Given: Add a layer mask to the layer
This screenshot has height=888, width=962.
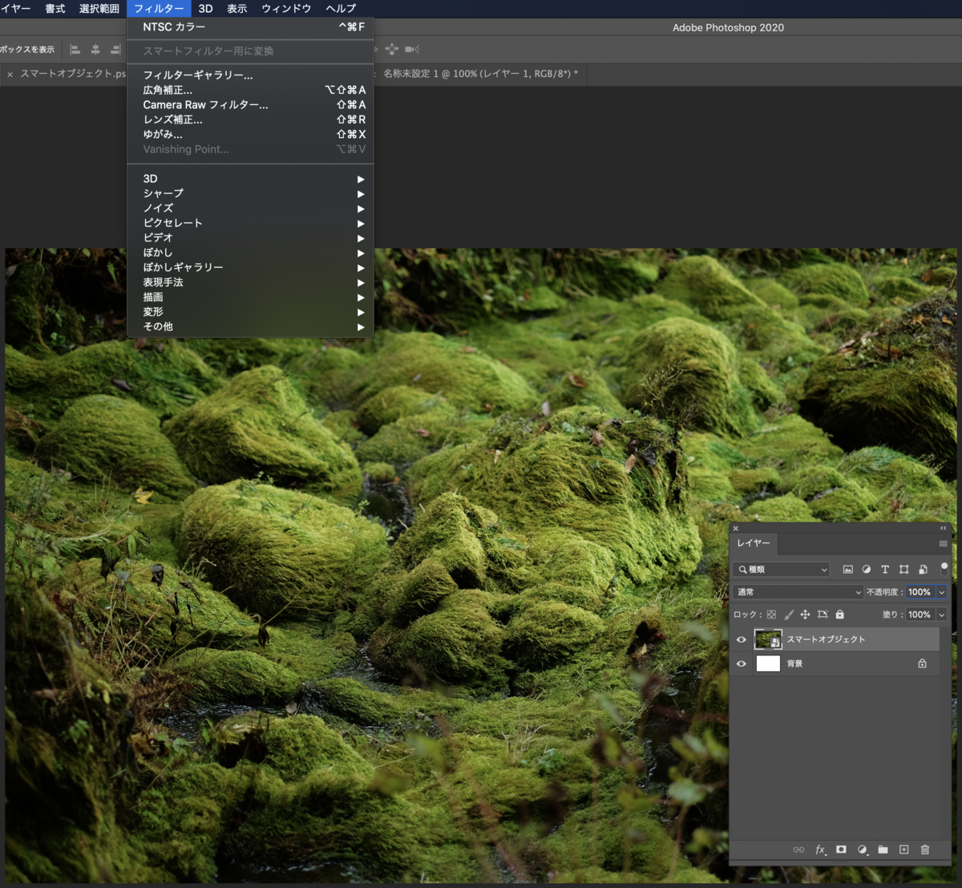Looking at the screenshot, I should coord(841,849).
